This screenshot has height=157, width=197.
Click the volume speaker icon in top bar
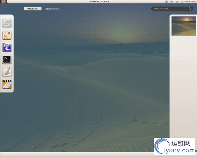tap(172, 2)
